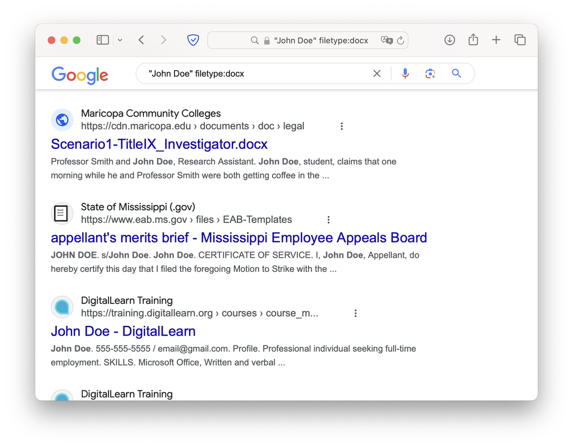Go back to the previous page
The width and height of the screenshot is (573, 447).
click(141, 40)
